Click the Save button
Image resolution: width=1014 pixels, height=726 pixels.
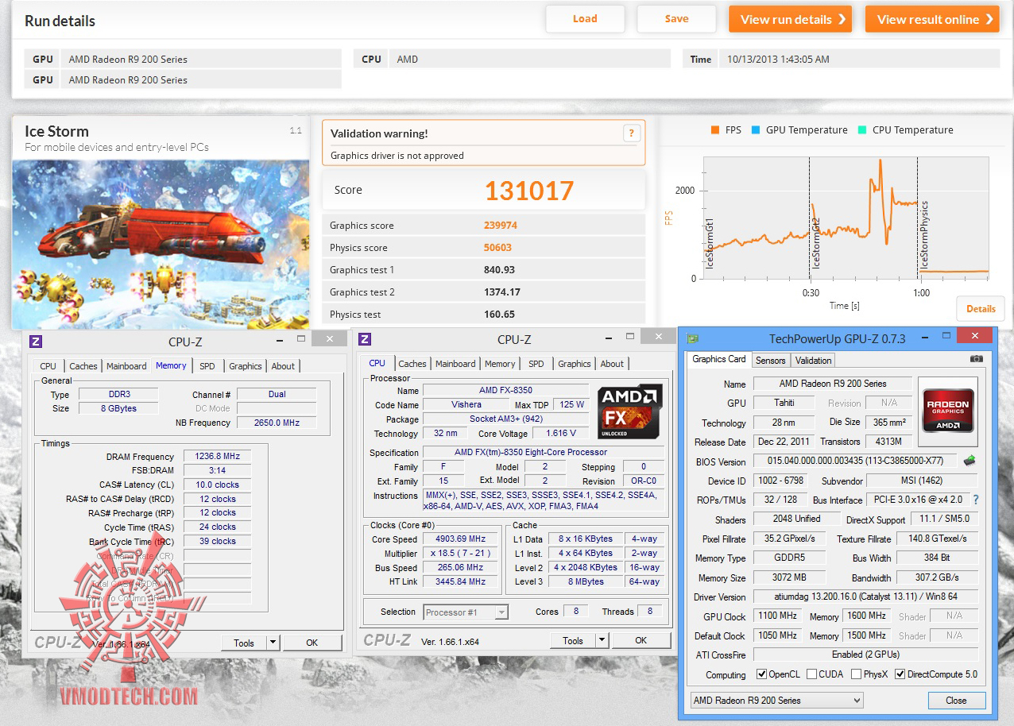[676, 19]
